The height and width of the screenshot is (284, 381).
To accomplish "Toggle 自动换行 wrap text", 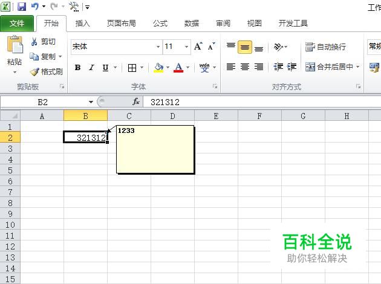I will (325, 47).
